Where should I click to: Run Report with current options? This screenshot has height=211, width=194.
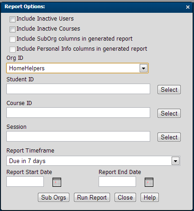pyautogui.click(x=92, y=197)
